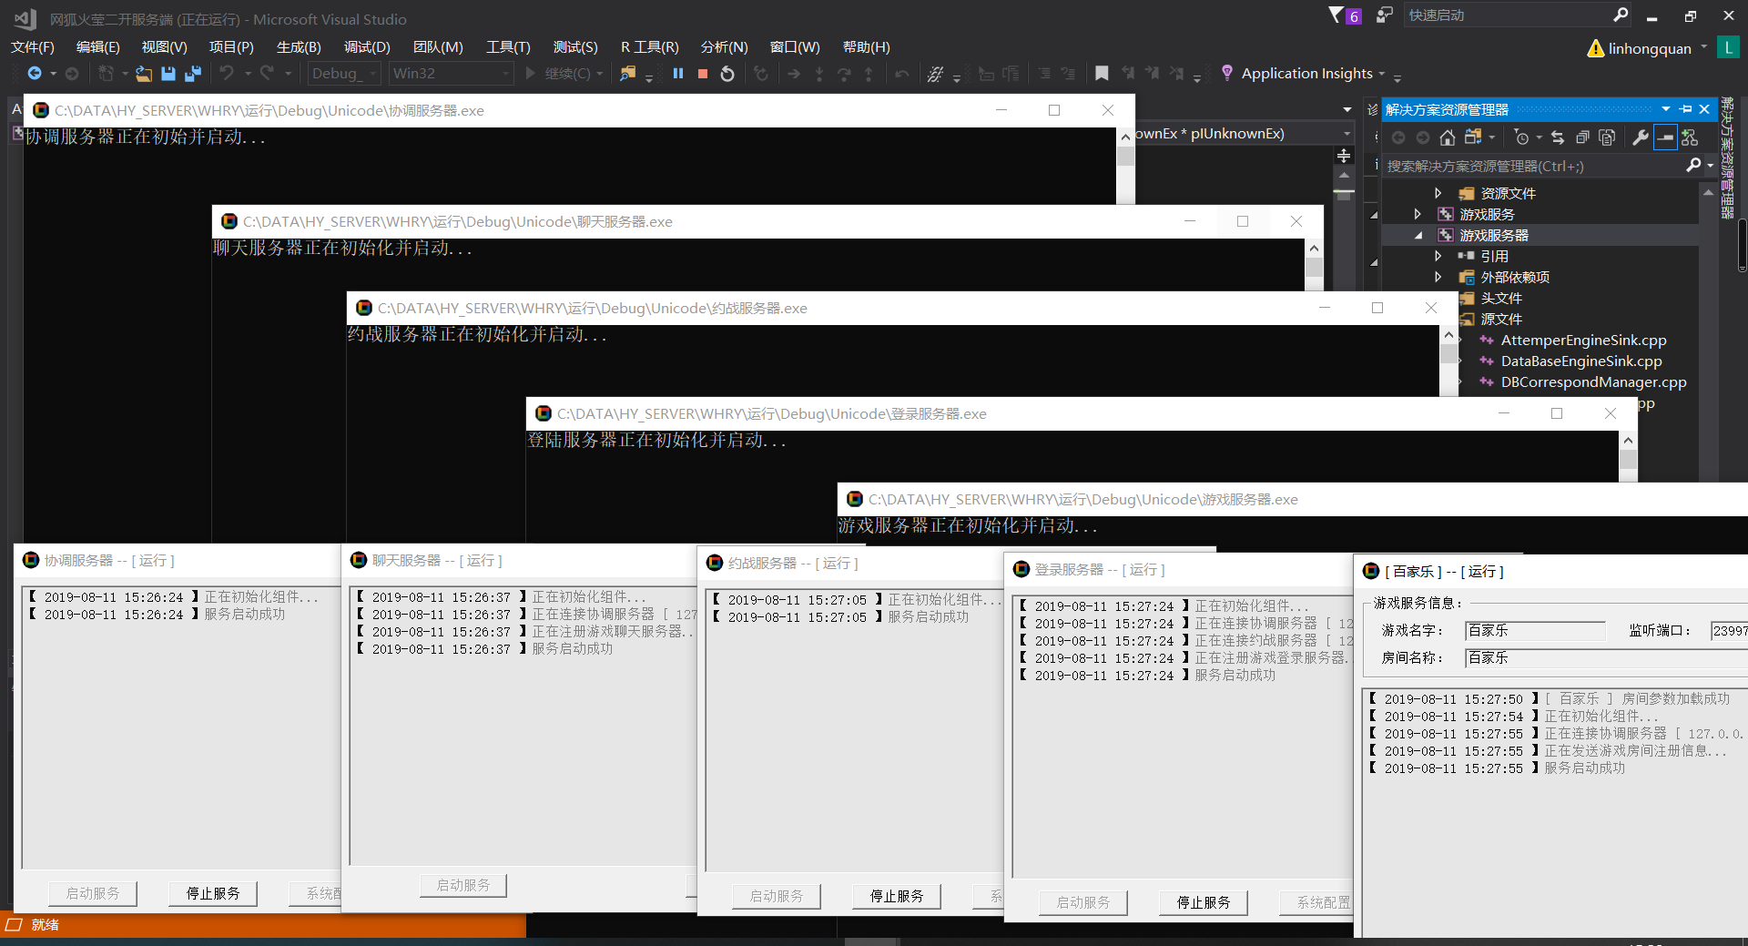Expand the 资源文件 folder node
Viewport: 1748px width, 946px height.
(1438, 193)
